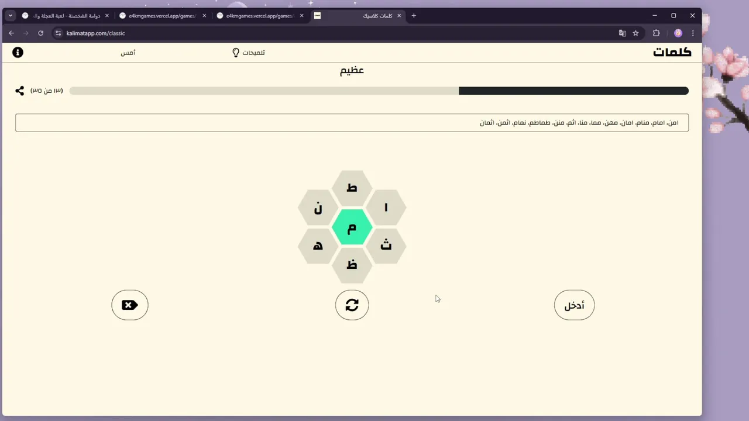
Task: Select the letter ه hexagon
Action: click(x=318, y=246)
